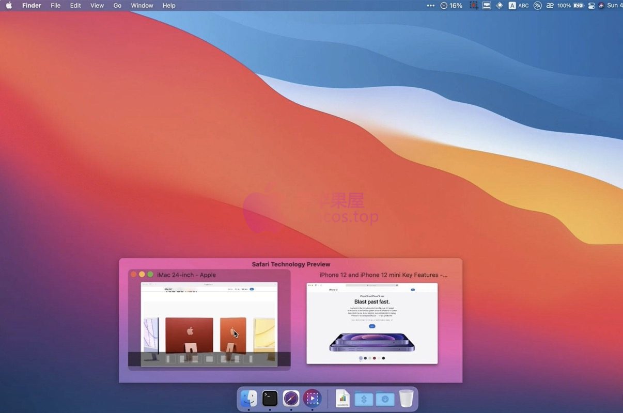Click the colorful Siri-like menu bar icon
Viewport: 623px width, 413px height.
[601, 5]
